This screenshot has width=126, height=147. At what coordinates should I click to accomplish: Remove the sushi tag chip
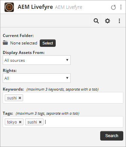40,122
